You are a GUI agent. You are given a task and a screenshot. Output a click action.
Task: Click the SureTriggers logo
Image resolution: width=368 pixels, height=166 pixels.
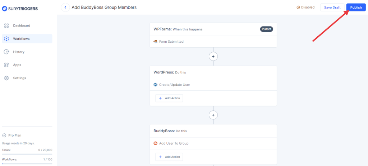(x=20, y=8)
